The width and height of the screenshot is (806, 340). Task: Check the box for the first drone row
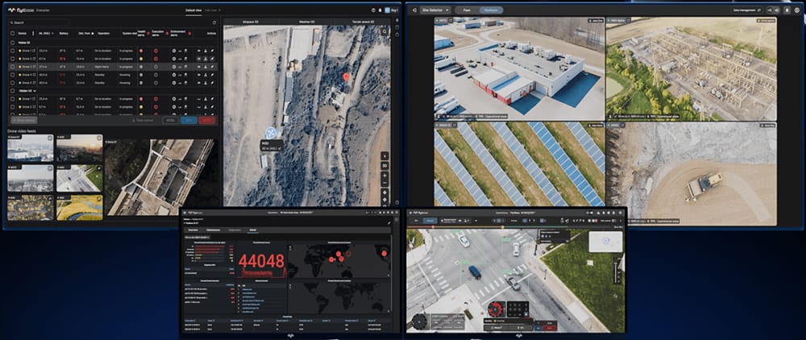[11, 50]
